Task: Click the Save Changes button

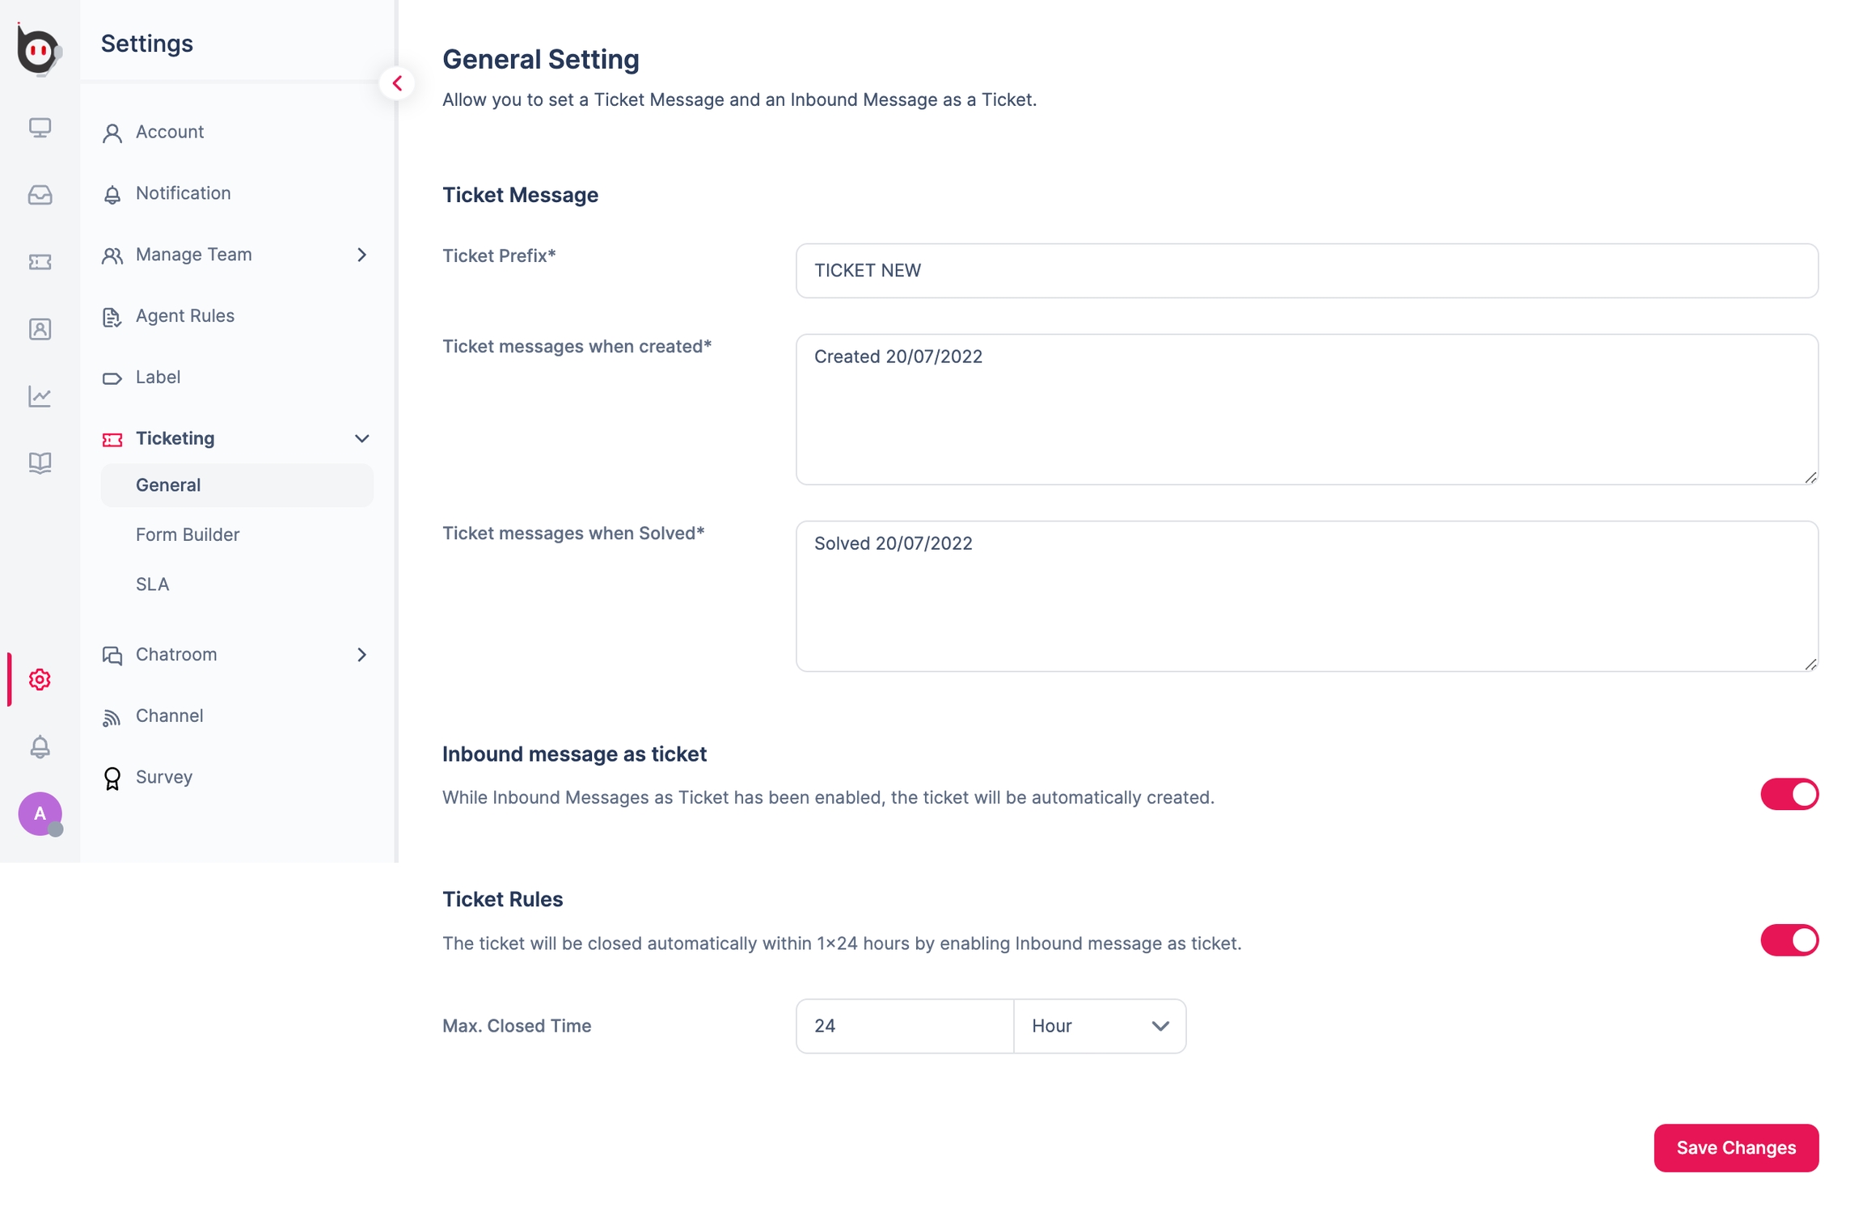Action: [x=1735, y=1147]
